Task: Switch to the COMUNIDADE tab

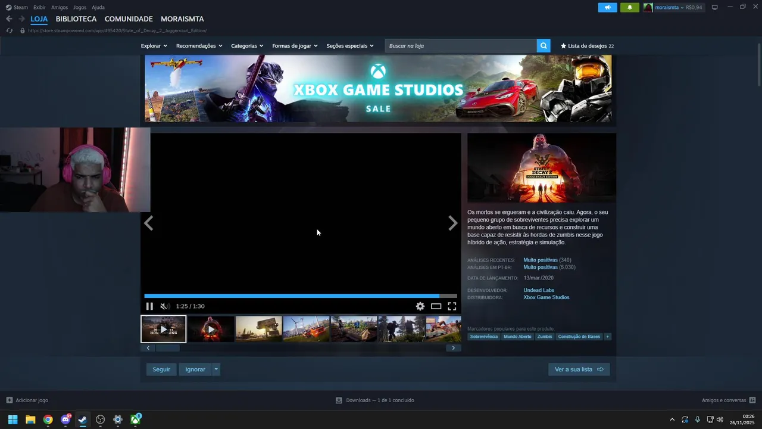Action: (129, 19)
